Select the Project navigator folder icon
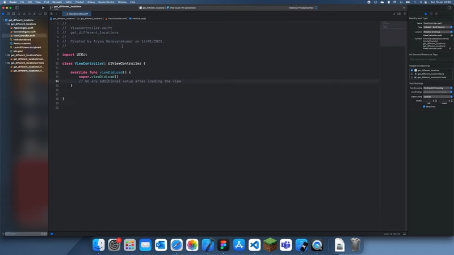 [x=3, y=14]
